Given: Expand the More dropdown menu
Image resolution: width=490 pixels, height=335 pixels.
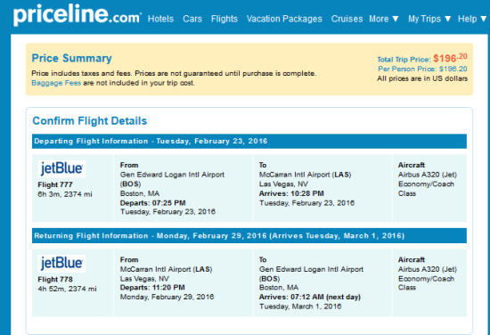Looking at the screenshot, I should (384, 19).
